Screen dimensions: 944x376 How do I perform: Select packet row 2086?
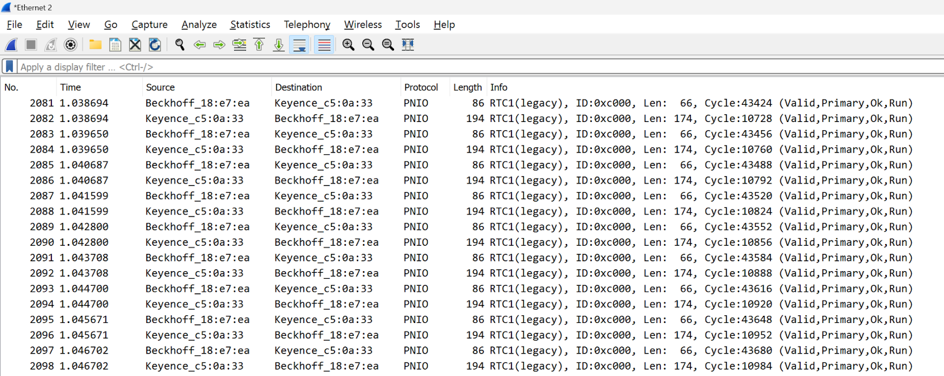[472, 180]
